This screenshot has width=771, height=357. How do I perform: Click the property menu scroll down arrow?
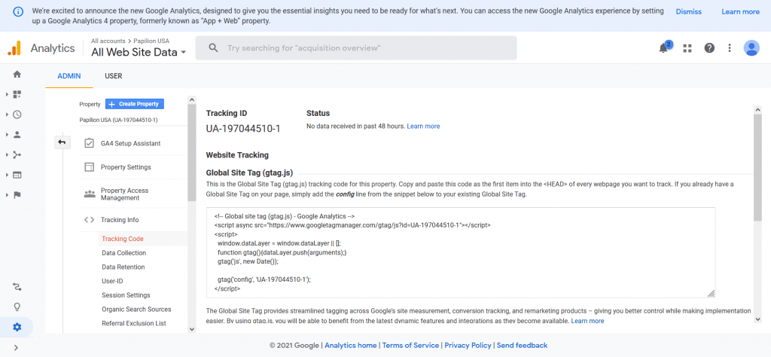pyautogui.click(x=191, y=329)
